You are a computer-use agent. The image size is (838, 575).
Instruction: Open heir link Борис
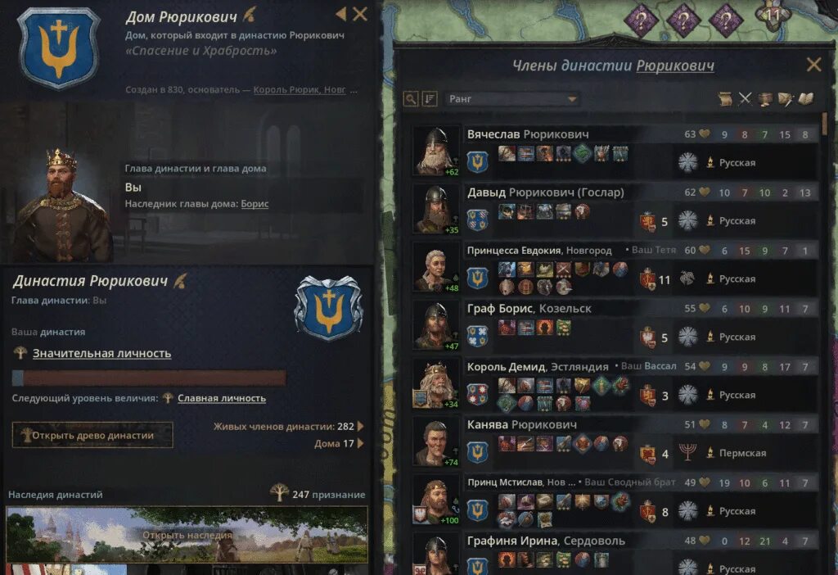click(255, 204)
